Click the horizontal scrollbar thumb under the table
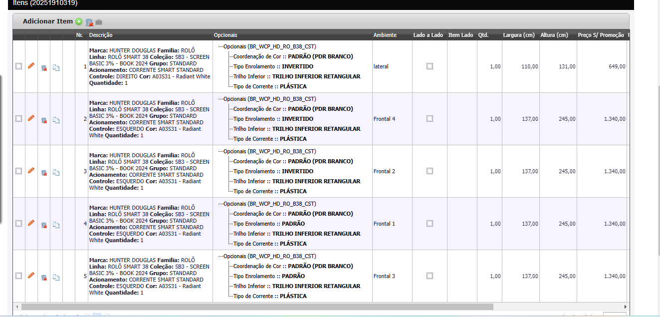 [257, 307]
